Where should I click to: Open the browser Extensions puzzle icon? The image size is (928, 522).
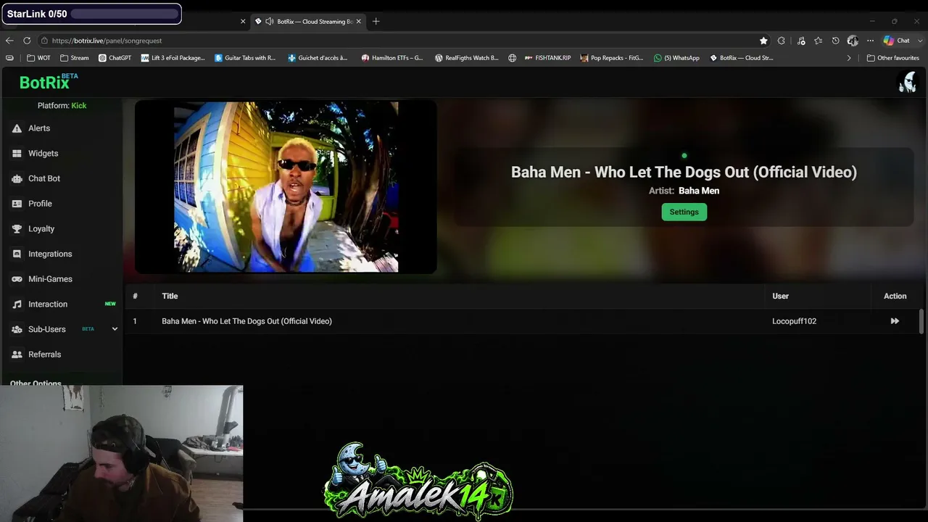tap(781, 41)
